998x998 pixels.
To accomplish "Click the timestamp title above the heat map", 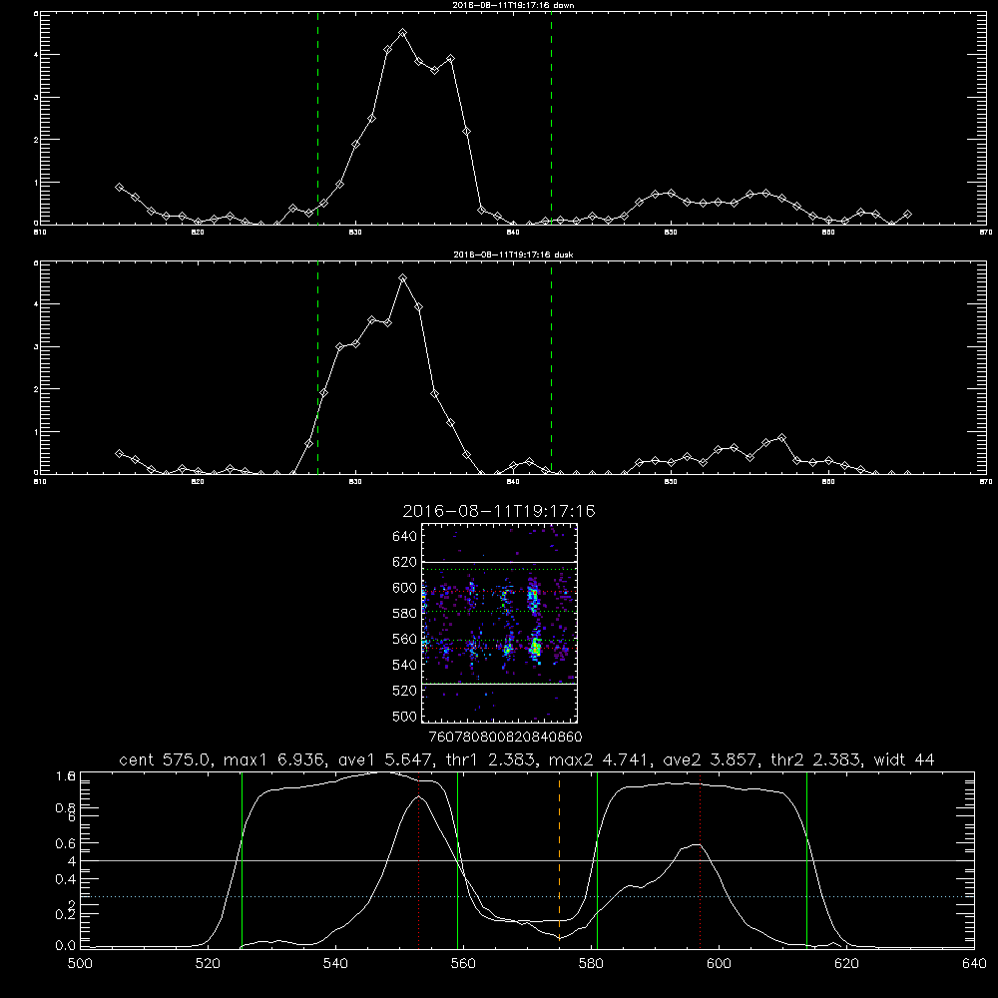I will click(x=498, y=511).
